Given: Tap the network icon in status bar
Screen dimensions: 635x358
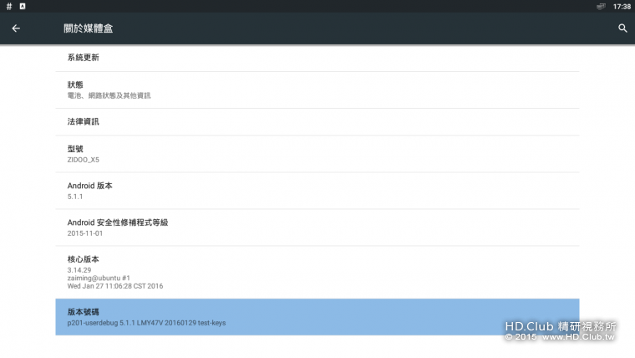Looking at the screenshot, I should [x=601, y=6].
